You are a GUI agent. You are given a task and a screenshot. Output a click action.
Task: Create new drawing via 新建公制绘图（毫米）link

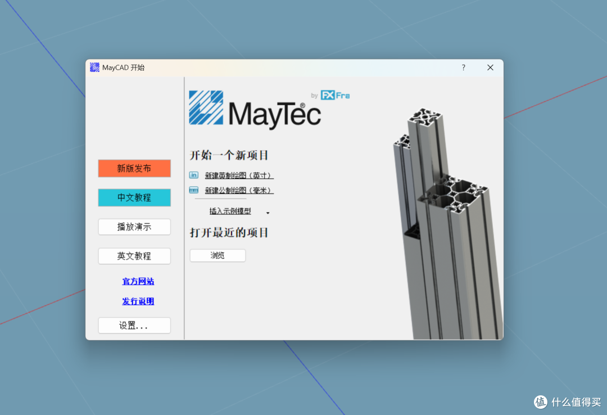(x=239, y=190)
